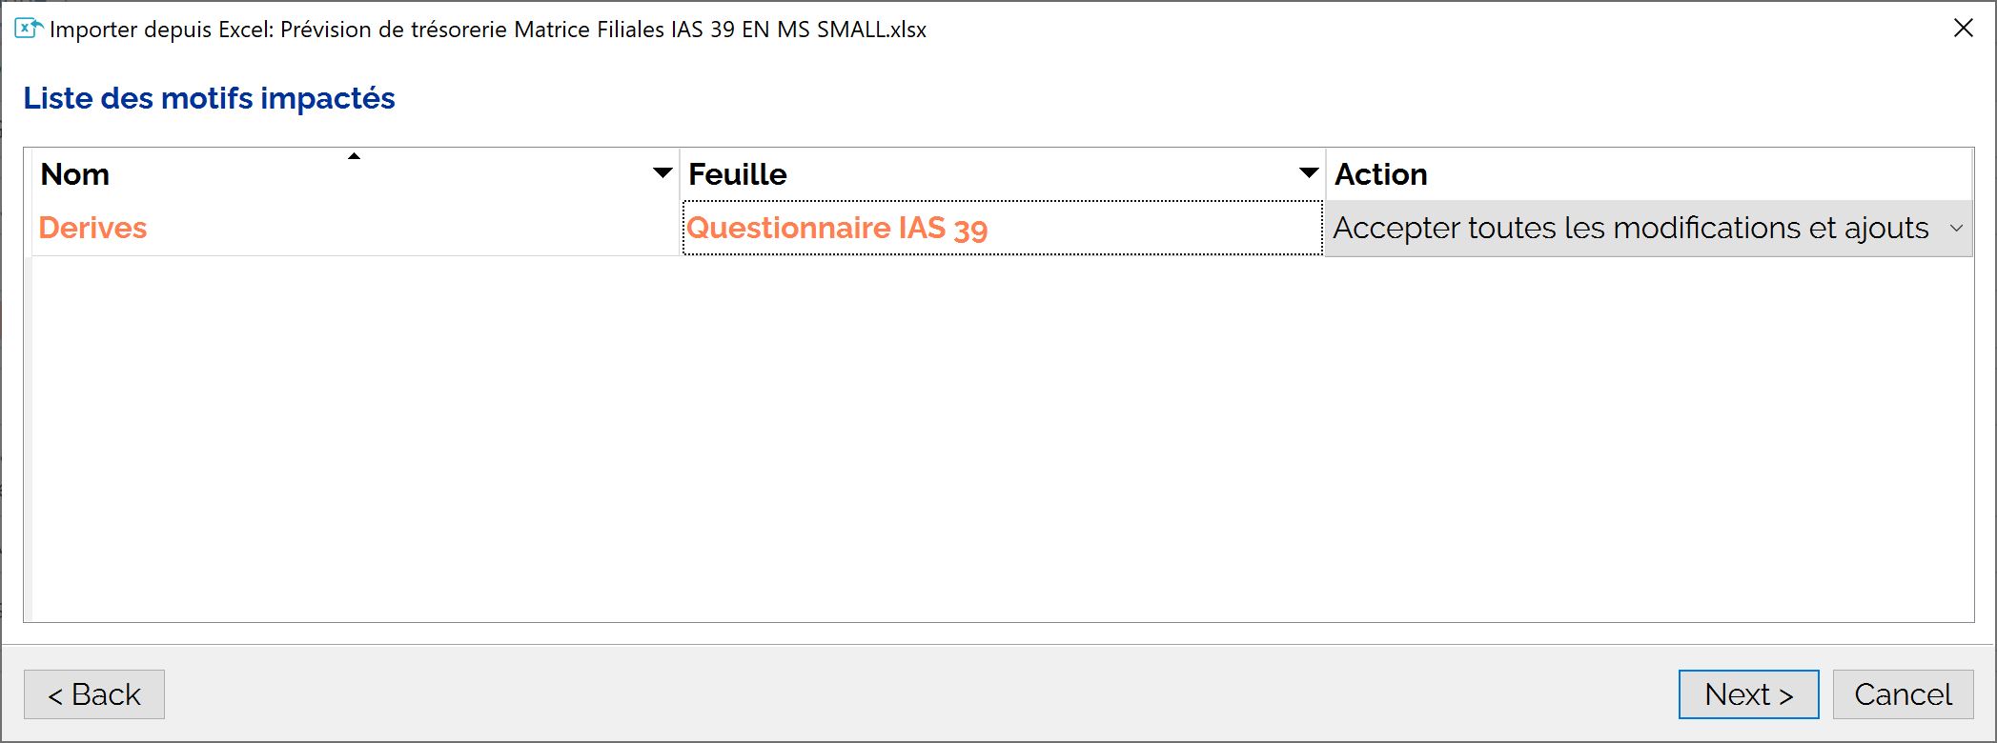1997x743 pixels.
Task: Click the row selector strip left of Derives
Action: 29,229
